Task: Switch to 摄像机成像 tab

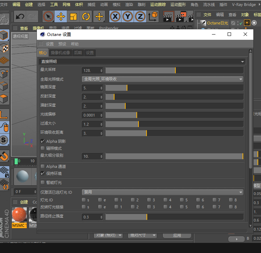Action: pyautogui.click(x=60, y=53)
